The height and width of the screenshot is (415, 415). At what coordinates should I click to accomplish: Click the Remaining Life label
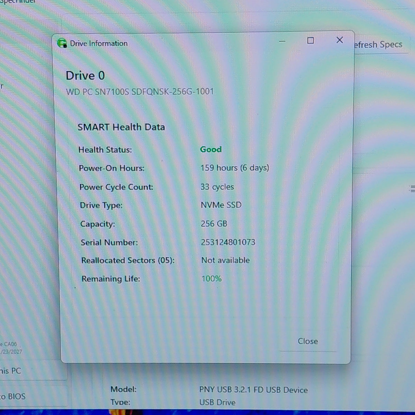coord(111,279)
